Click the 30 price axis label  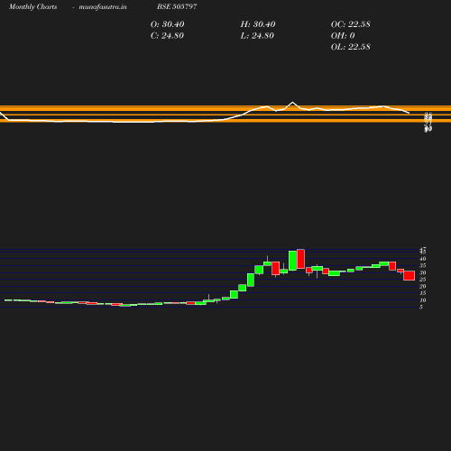(x=423, y=272)
